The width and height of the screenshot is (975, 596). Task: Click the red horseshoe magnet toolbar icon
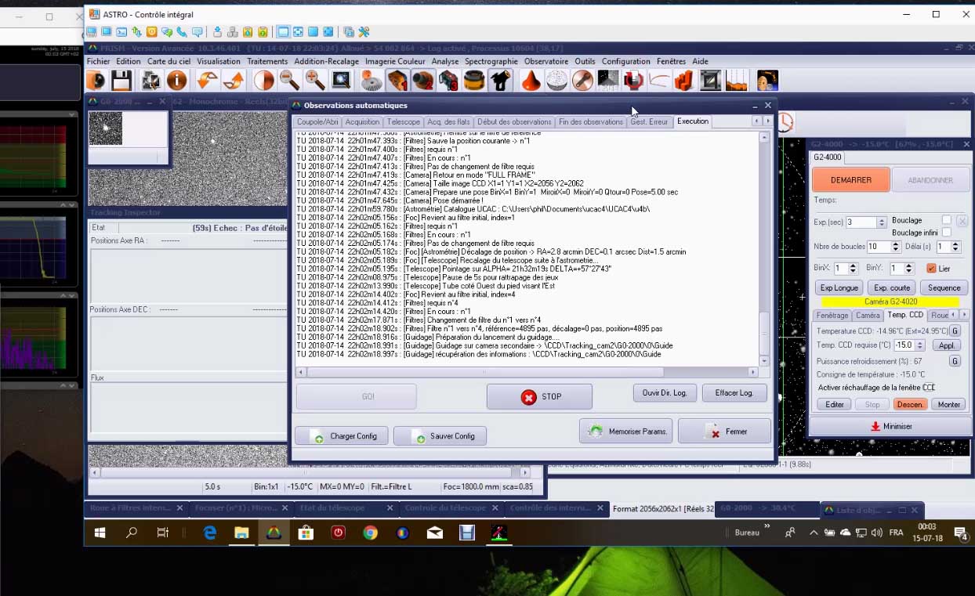coord(633,81)
